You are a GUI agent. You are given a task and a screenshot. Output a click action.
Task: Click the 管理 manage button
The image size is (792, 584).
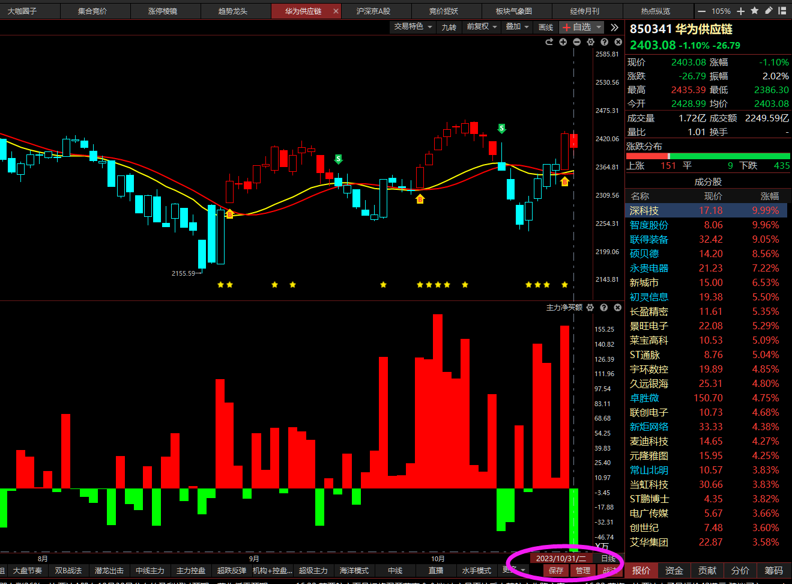(x=583, y=570)
